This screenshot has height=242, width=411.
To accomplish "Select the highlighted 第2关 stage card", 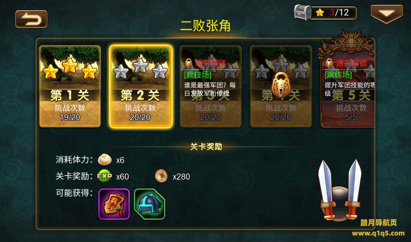I will pos(140,86).
